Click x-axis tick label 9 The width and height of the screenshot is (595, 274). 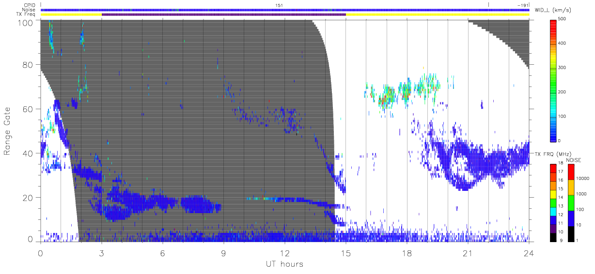click(223, 253)
